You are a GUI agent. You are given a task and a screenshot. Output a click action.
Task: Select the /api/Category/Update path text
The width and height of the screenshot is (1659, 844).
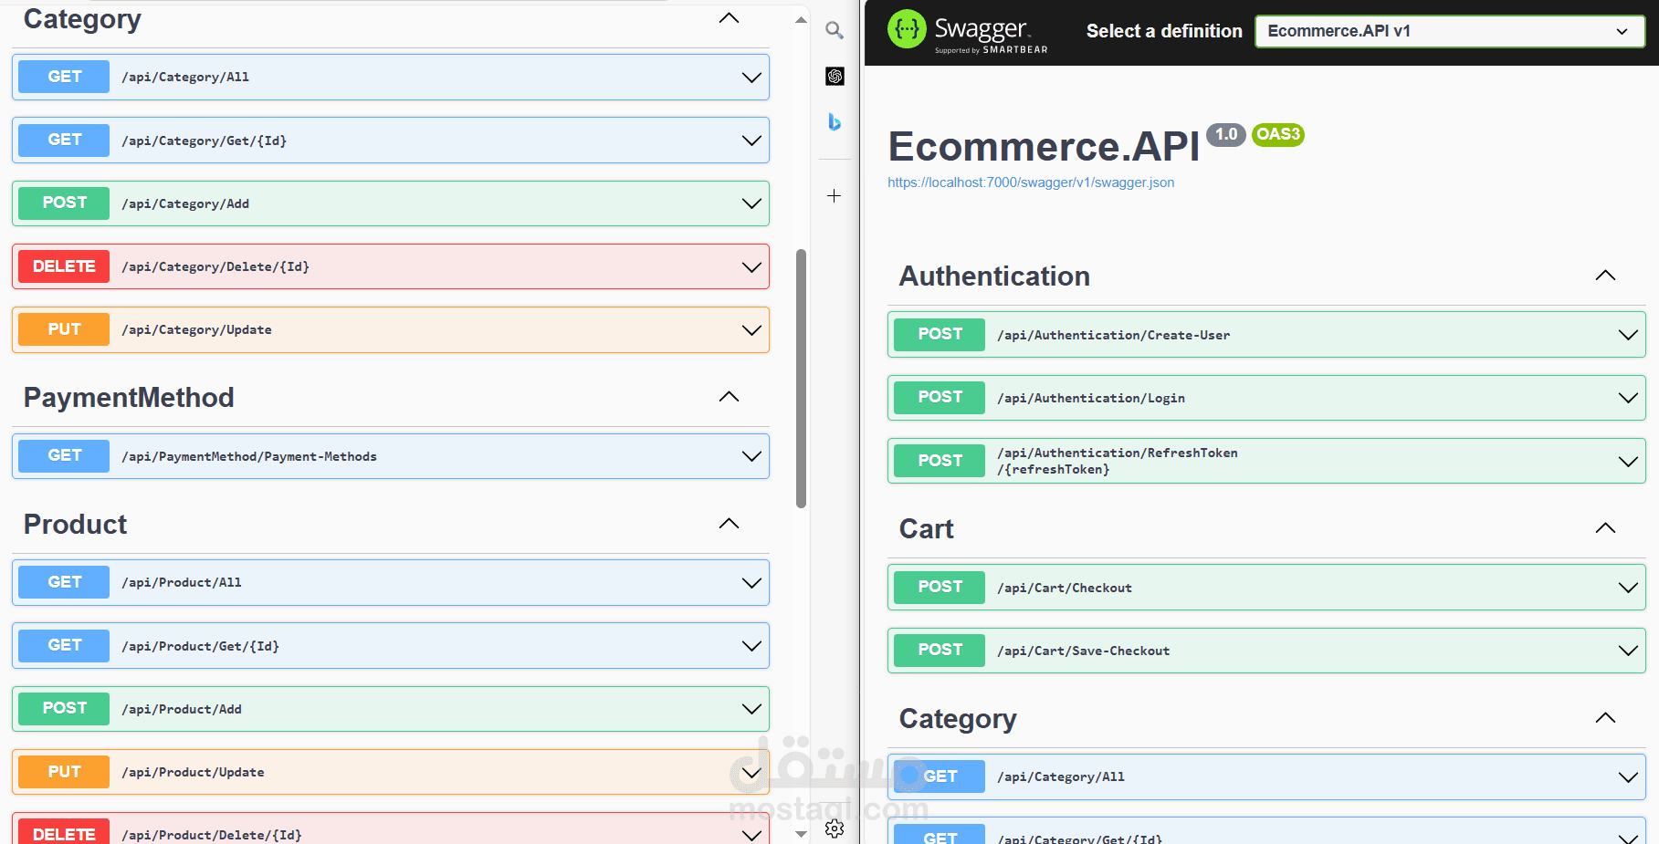tap(196, 329)
